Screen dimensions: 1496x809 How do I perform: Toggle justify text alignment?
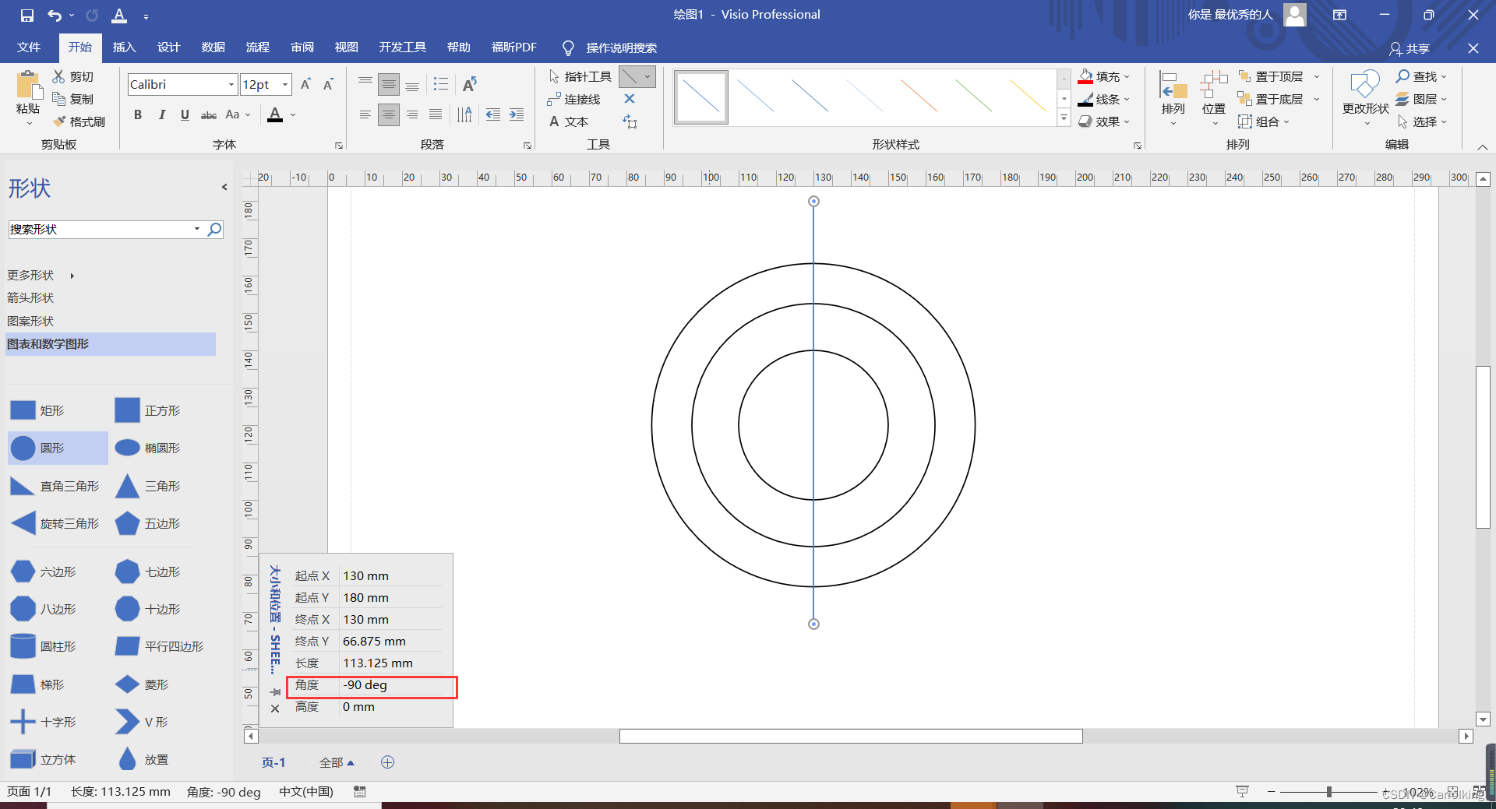click(436, 115)
